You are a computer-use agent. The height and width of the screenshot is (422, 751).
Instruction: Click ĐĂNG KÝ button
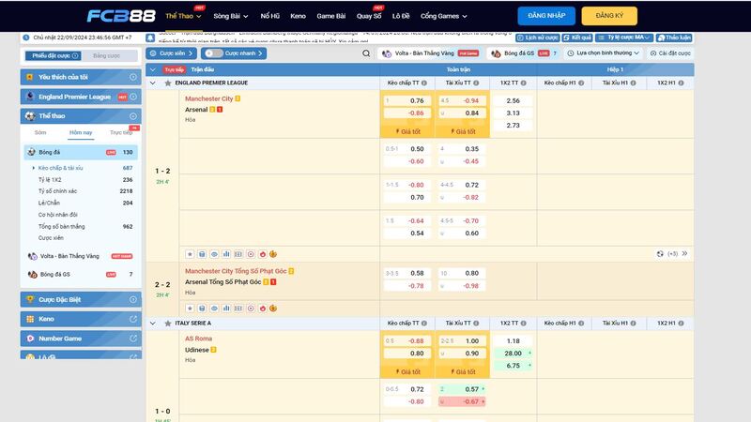(609, 16)
